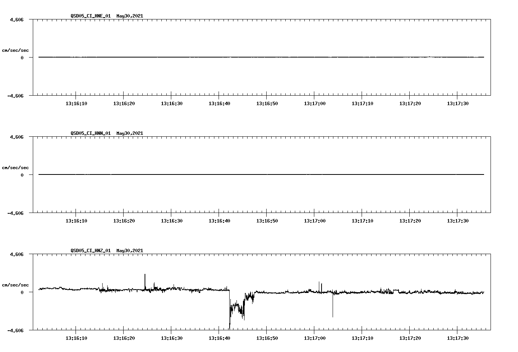Viewport: 518px width, 352px height.
Task: Click the narrow negative spike near 13:17:04 in HNZ
Action: 333,305
